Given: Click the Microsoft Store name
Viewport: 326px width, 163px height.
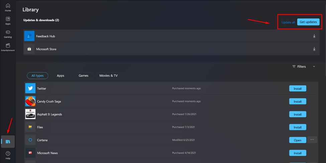Looking at the screenshot, I should tap(46, 49).
